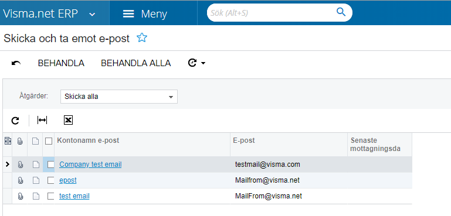Click into the Sök search field
Screen dimensions: 451x216
point(272,13)
